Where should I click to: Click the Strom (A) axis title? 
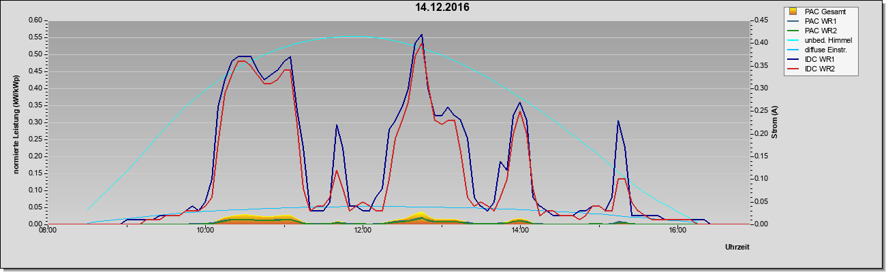coord(775,122)
